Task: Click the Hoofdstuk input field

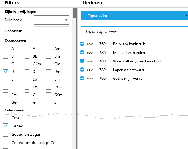Action: pyautogui.click(x=52, y=31)
